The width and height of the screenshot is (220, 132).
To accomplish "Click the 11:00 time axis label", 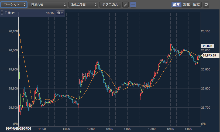I will click(42, 129).
